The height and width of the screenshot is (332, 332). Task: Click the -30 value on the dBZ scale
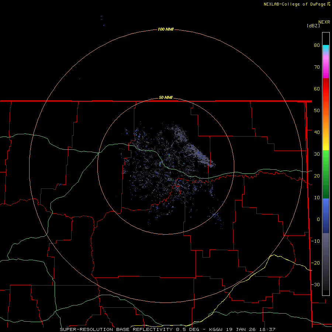(x=315, y=285)
